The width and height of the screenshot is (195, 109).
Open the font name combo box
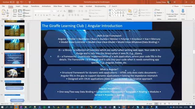pyautogui.click(x=43, y=11)
